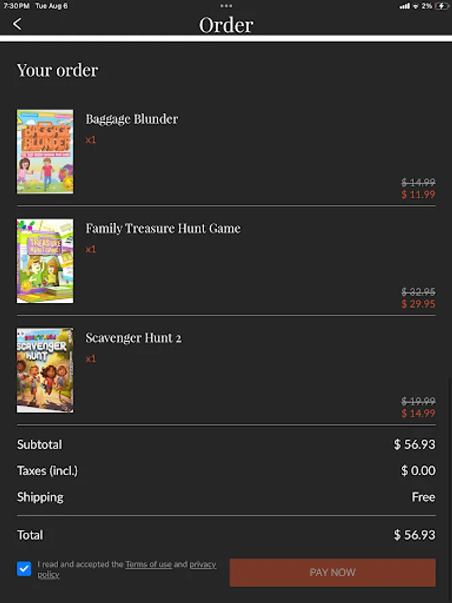This screenshot has height=603, width=452.
Task: Tap the Wi-Fi icon in status bar
Action: pyautogui.click(x=416, y=5)
